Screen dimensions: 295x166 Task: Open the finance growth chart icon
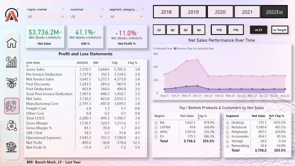[x=11, y=62]
